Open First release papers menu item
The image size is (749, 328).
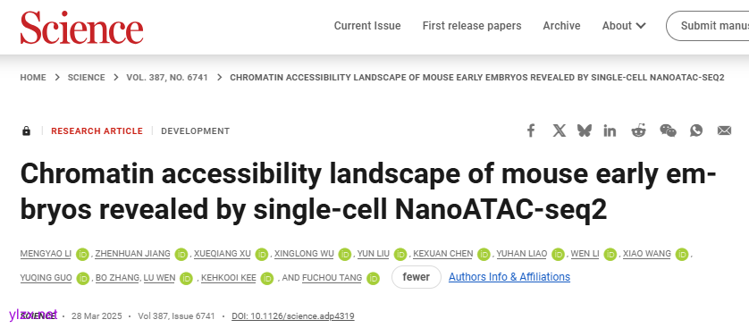(471, 26)
